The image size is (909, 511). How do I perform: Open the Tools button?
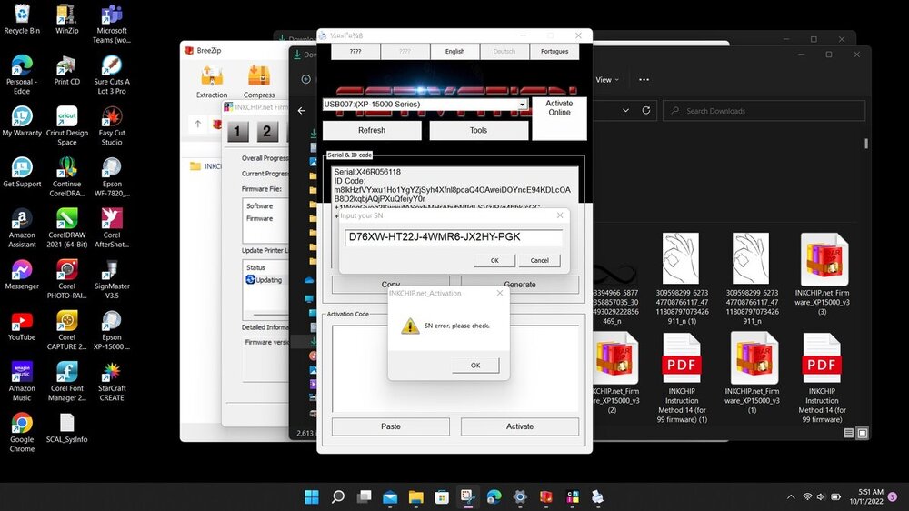click(478, 131)
